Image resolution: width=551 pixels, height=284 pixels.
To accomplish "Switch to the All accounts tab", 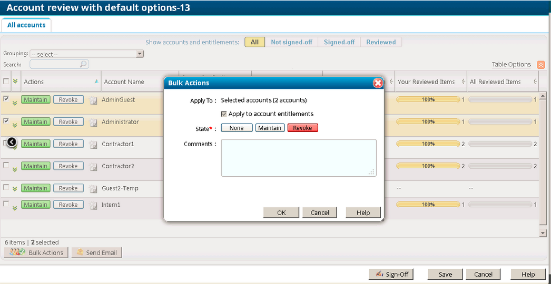I will coord(26,25).
